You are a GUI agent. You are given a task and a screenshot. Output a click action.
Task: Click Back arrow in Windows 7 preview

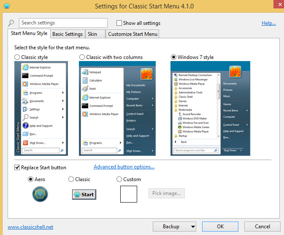click(x=175, y=142)
